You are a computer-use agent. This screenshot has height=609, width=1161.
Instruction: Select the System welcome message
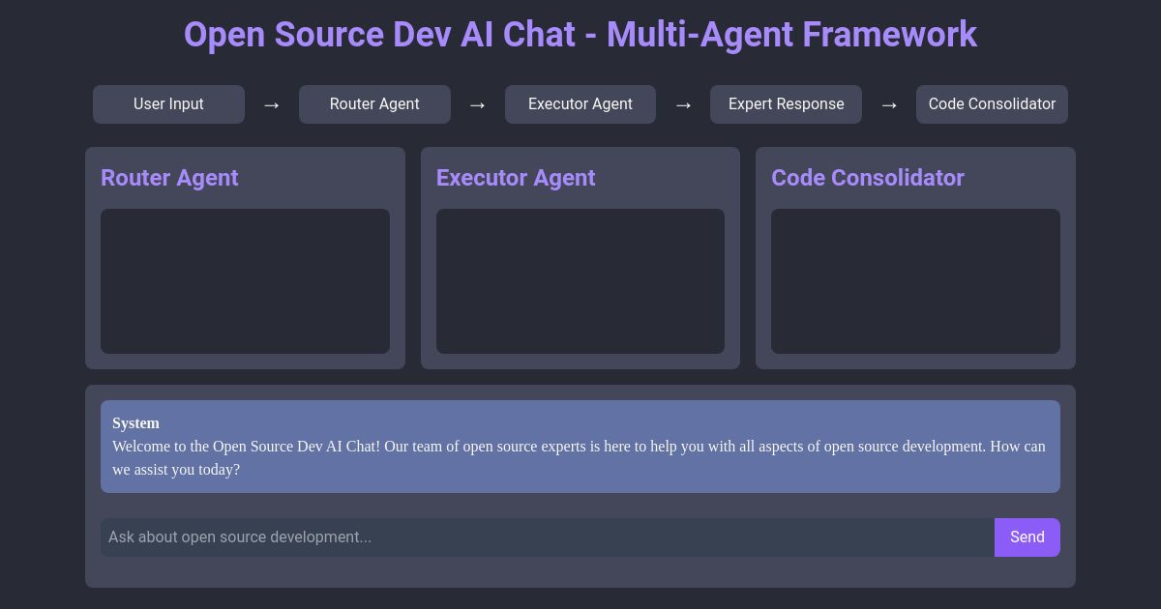[580, 447]
